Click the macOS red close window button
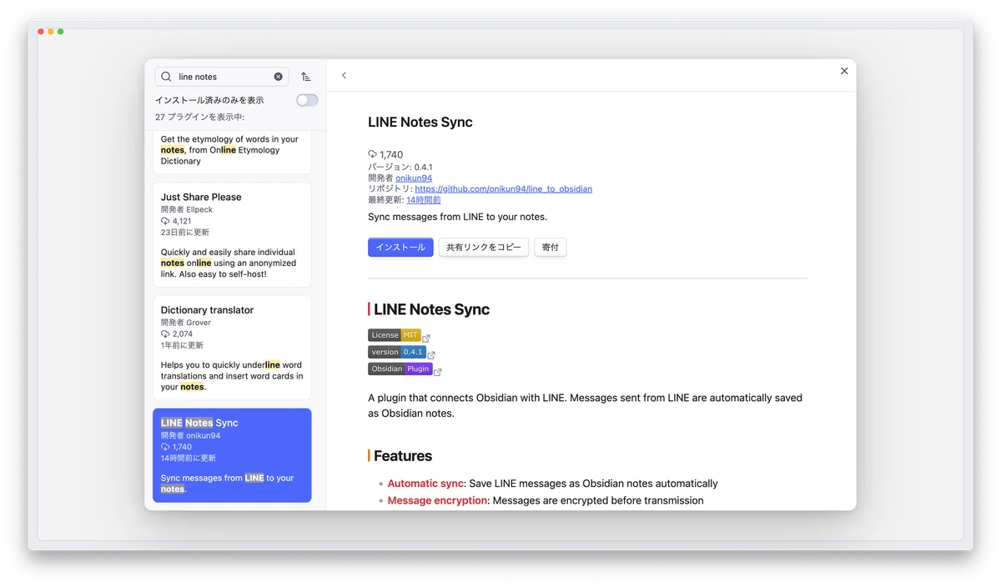The width and height of the screenshot is (1001, 587). (x=41, y=32)
